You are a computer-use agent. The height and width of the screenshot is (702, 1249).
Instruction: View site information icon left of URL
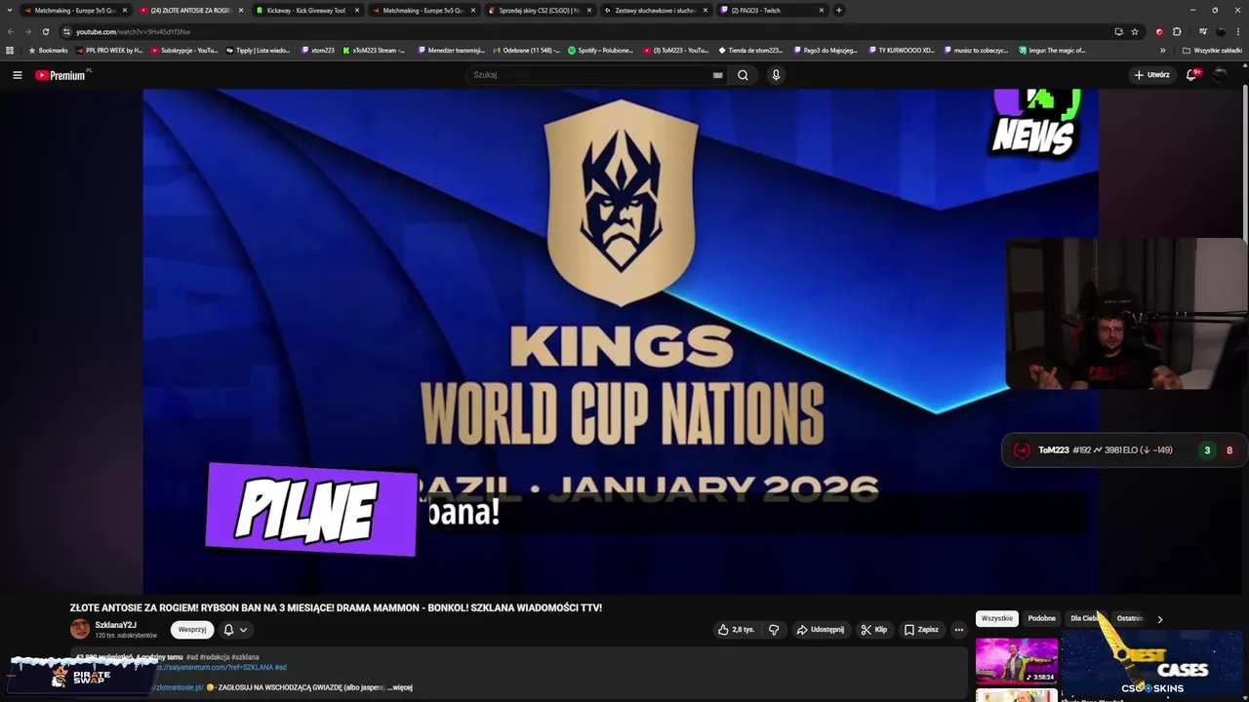pos(66,31)
